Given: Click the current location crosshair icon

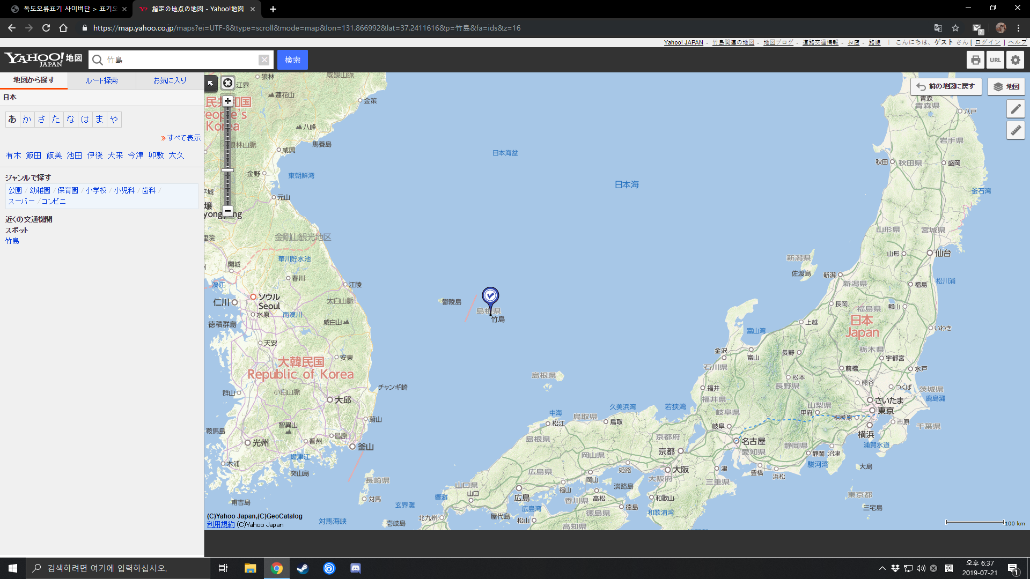Looking at the screenshot, I should point(228,83).
